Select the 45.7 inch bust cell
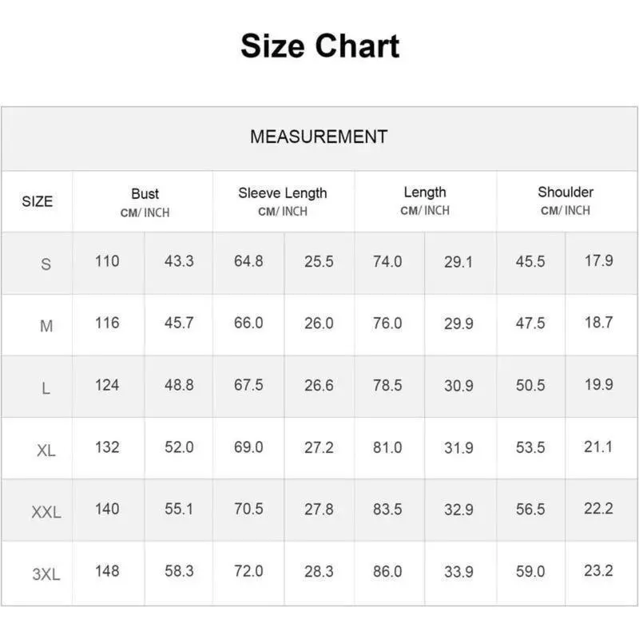 [x=179, y=323]
